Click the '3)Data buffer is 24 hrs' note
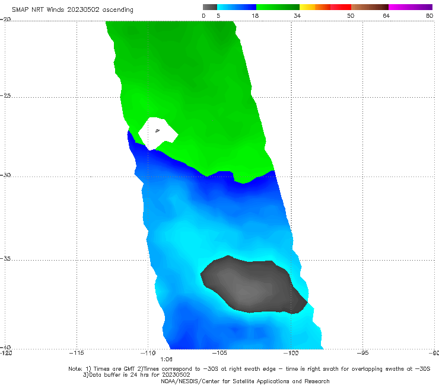Screen dimensions: 439x385 pos(136,375)
